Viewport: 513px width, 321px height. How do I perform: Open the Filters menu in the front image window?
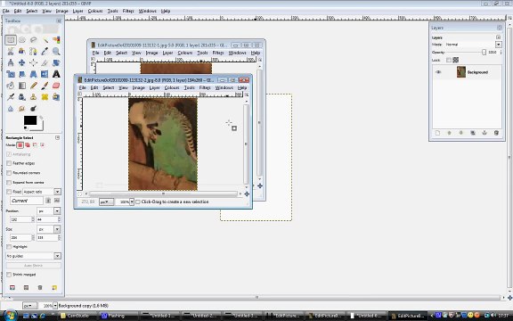(205, 87)
